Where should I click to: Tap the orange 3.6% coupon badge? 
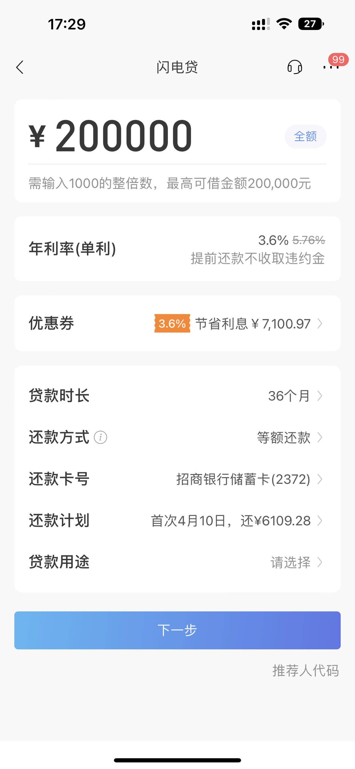[x=172, y=323]
